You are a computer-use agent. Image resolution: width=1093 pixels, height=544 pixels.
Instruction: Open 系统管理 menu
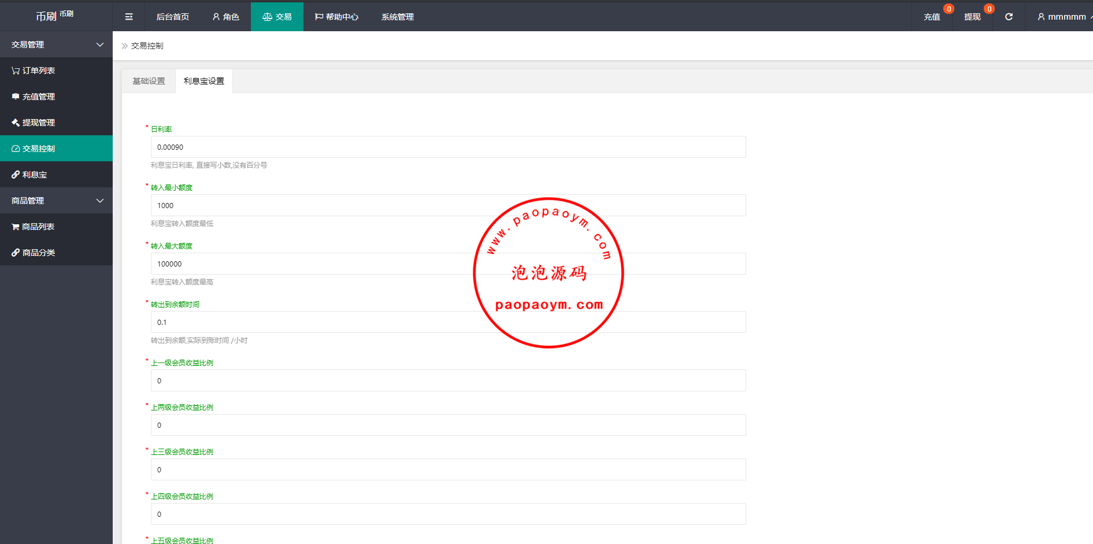[398, 17]
